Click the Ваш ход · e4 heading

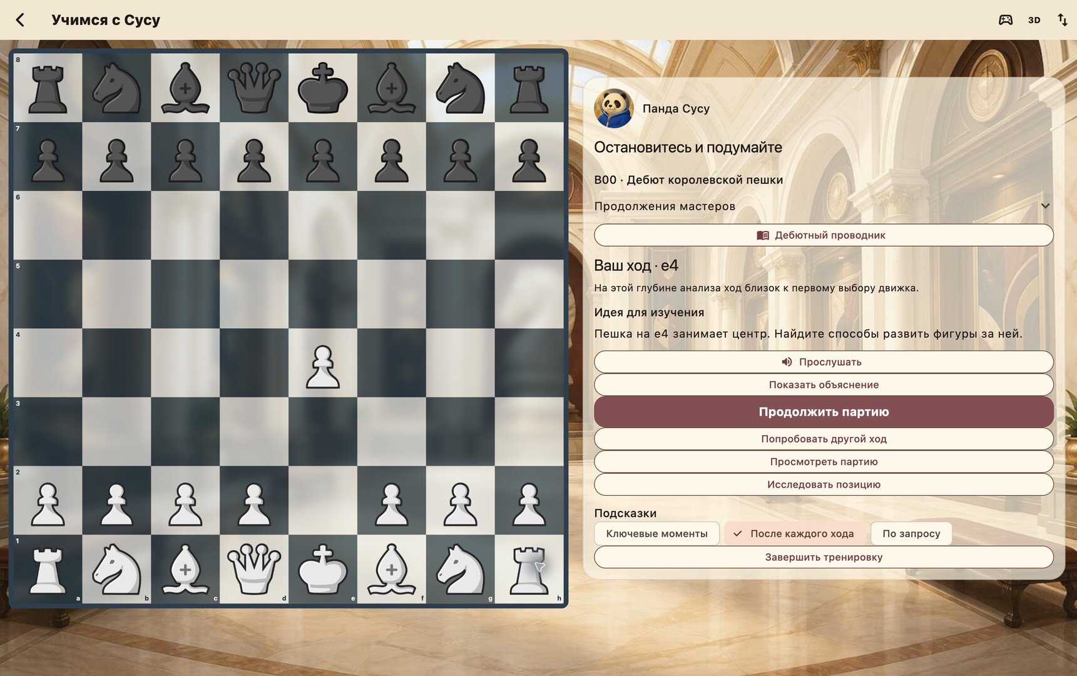point(636,265)
